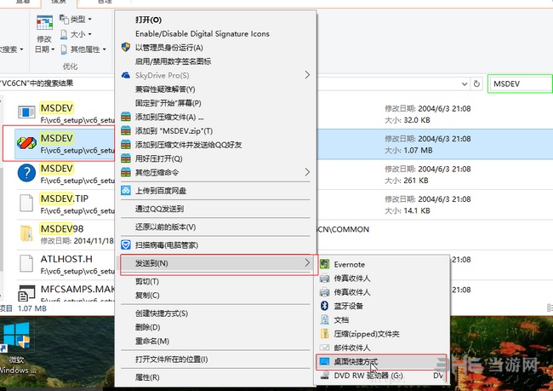Expand the address bar history dropdown arrow

(465, 84)
